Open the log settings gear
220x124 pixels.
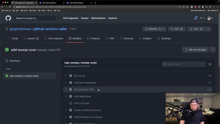(210, 64)
